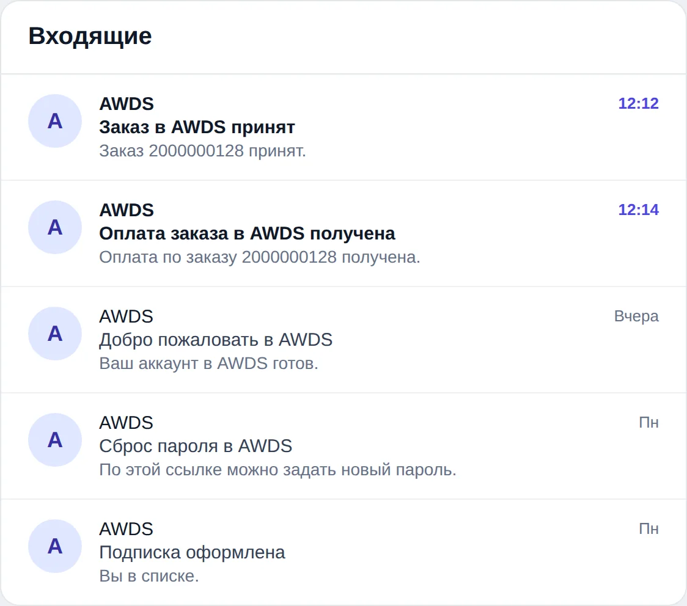Click sender name AWDS above 'Оплата заказа в AWDS получена'
687x606 pixels.
[x=127, y=210]
